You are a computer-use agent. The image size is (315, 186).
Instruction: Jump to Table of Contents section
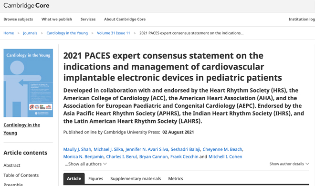pos(21,175)
